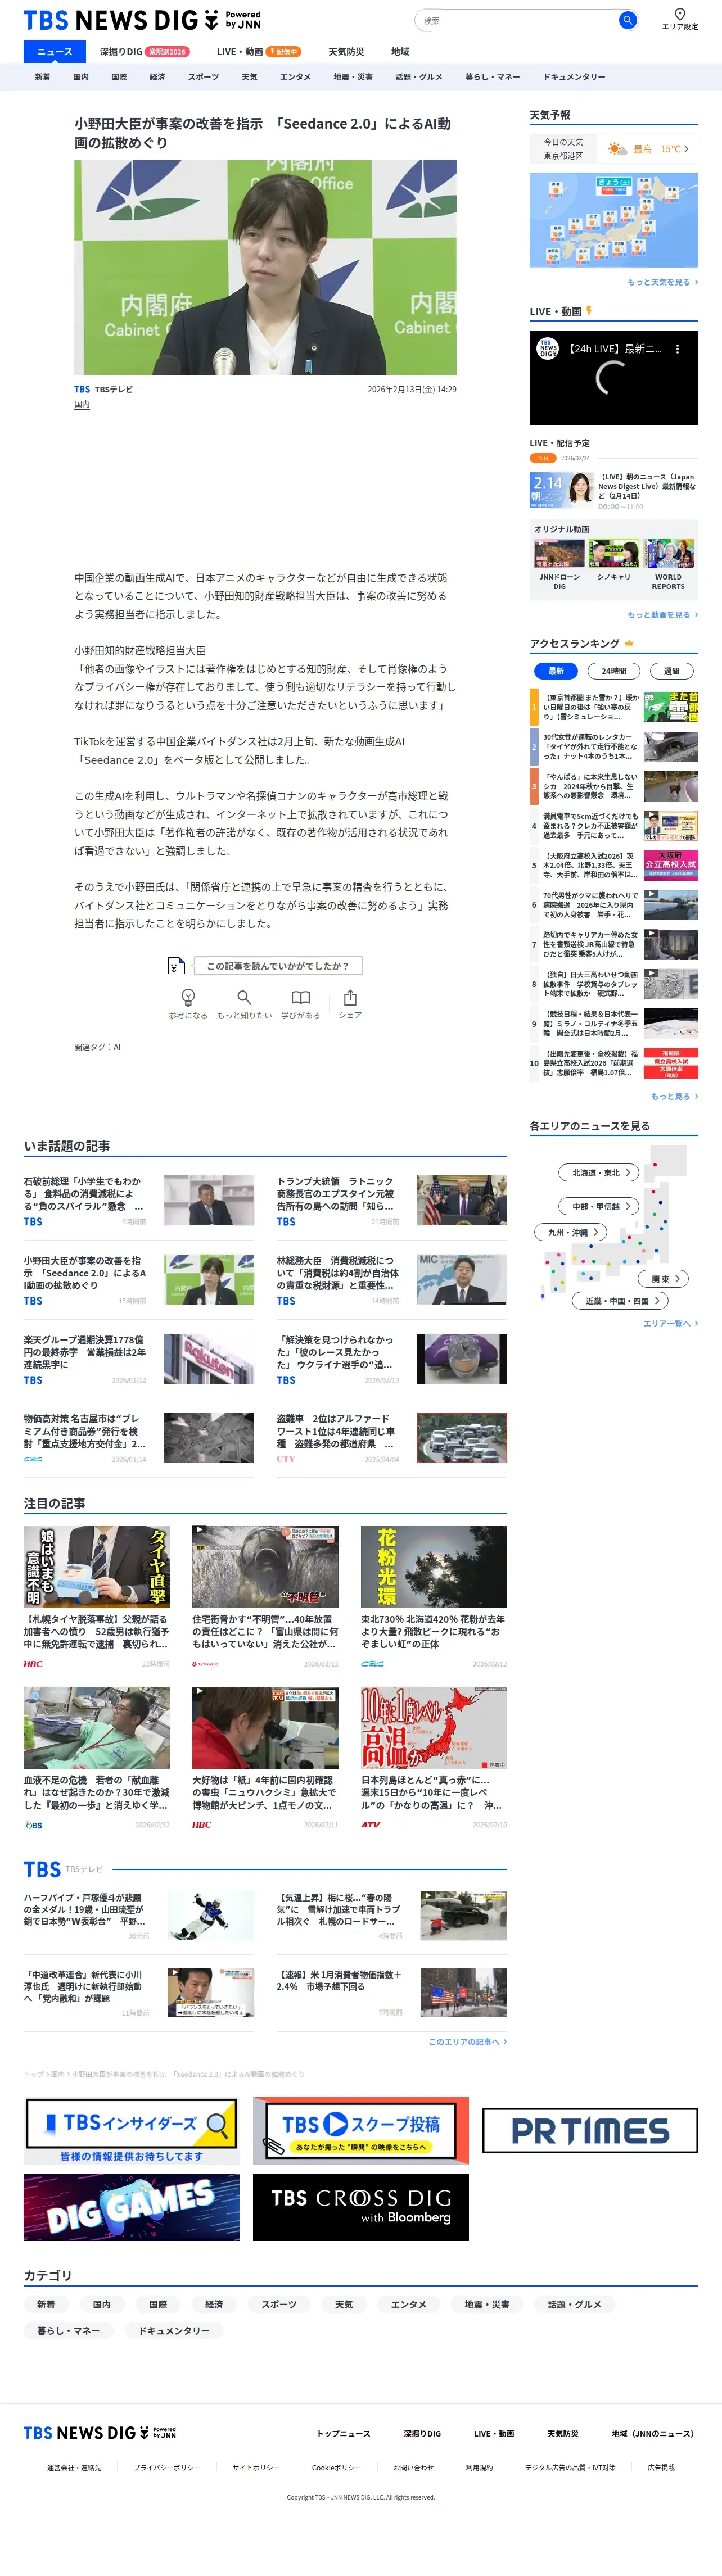
Task: Click footer 深掘りDIG link
Action: 422,2433
